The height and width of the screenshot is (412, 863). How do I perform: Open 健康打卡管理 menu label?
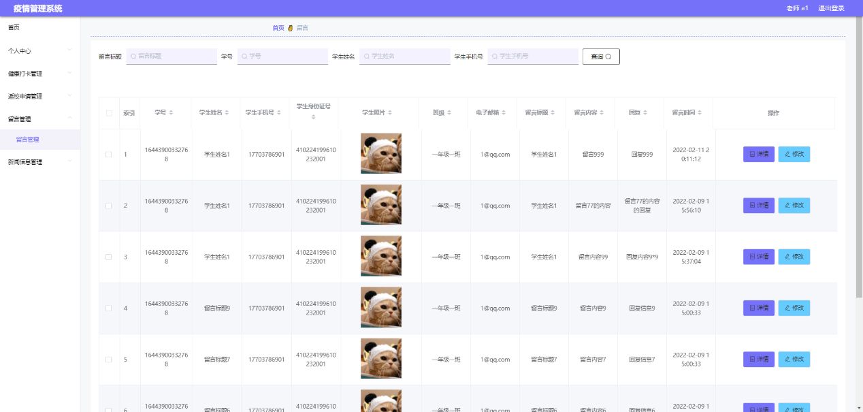tap(25, 74)
